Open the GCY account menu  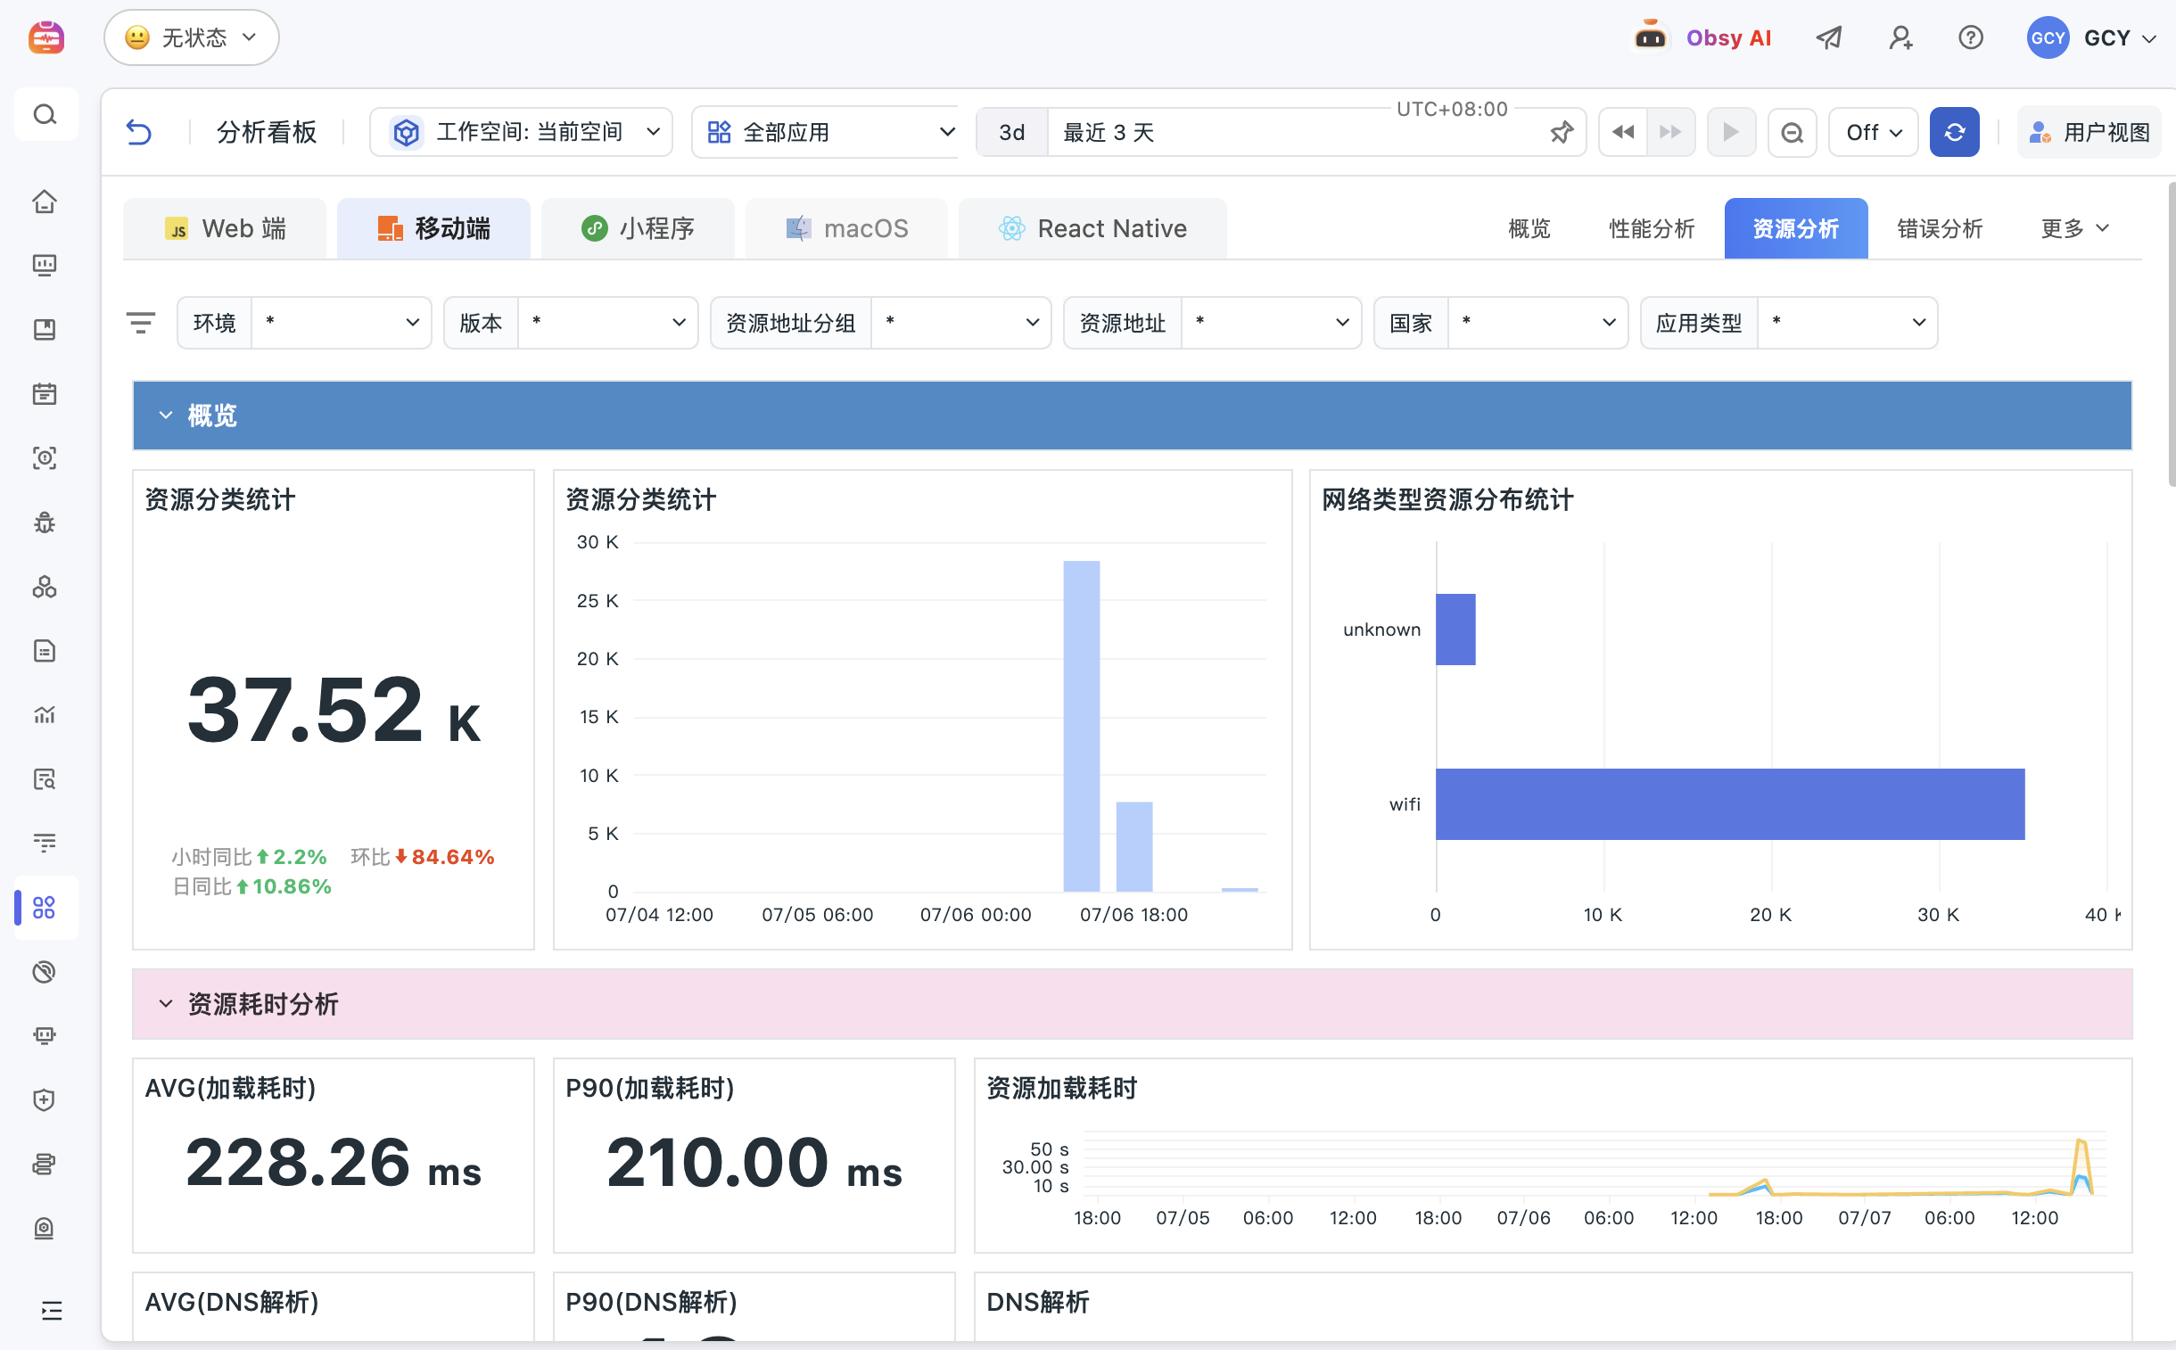(x=2092, y=37)
